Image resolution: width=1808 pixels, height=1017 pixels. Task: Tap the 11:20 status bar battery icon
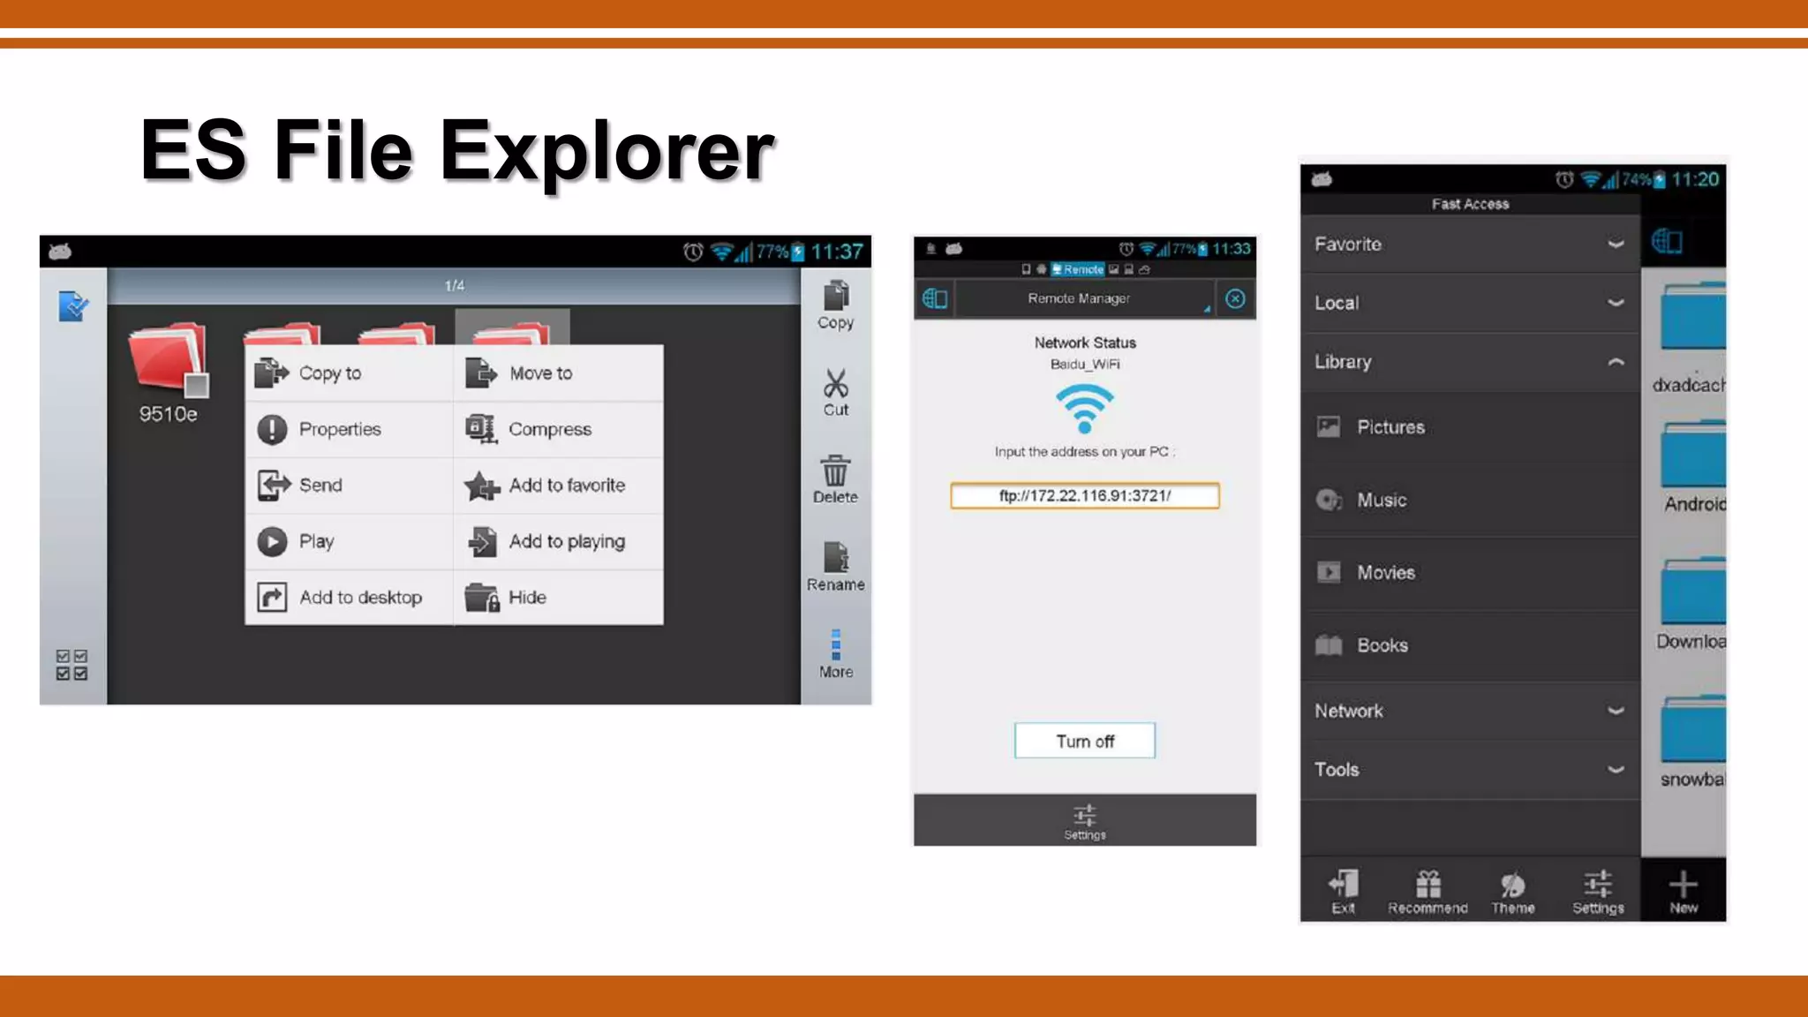coord(1659,180)
